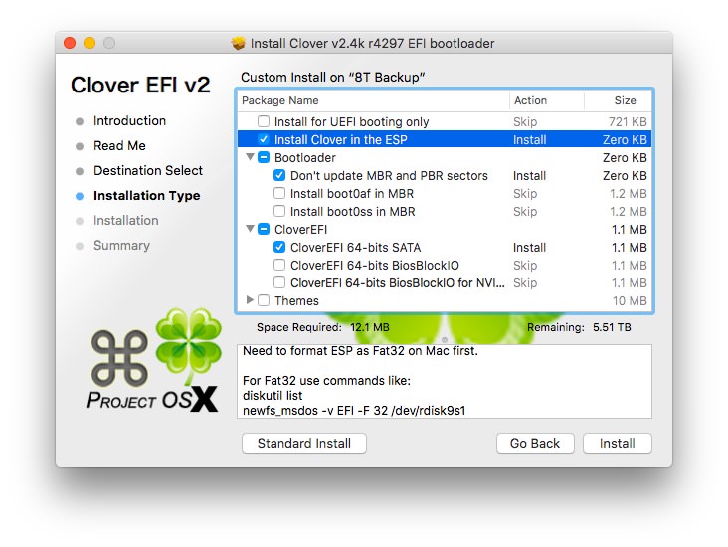The height and width of the screenshot is (547, 728).
Task: Uncheck Don't update MBR and PBR sectors
Action: [x=279, y=175]
